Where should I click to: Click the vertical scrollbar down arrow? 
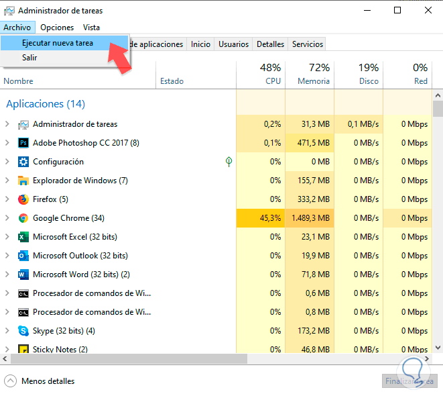click(438, 348)
